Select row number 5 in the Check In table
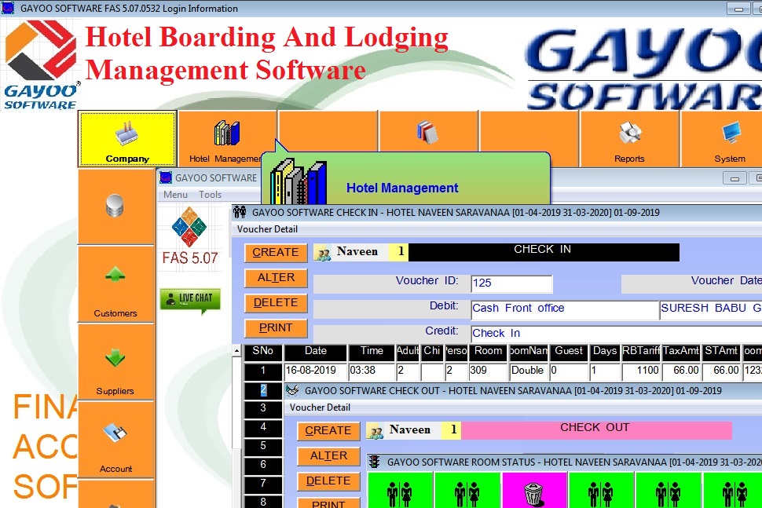 point(263,446)
